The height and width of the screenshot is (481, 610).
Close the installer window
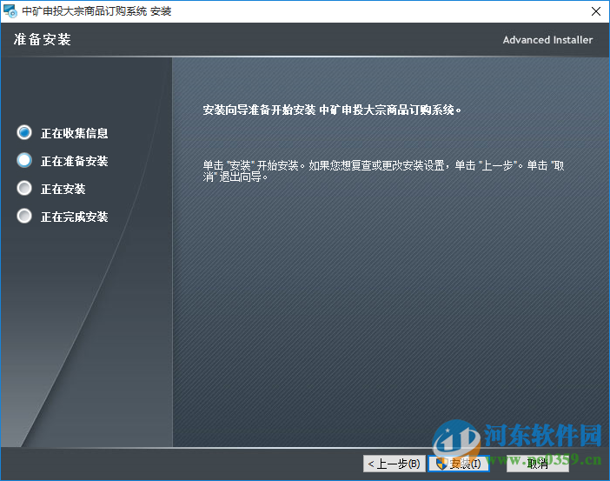click(595, 11)
